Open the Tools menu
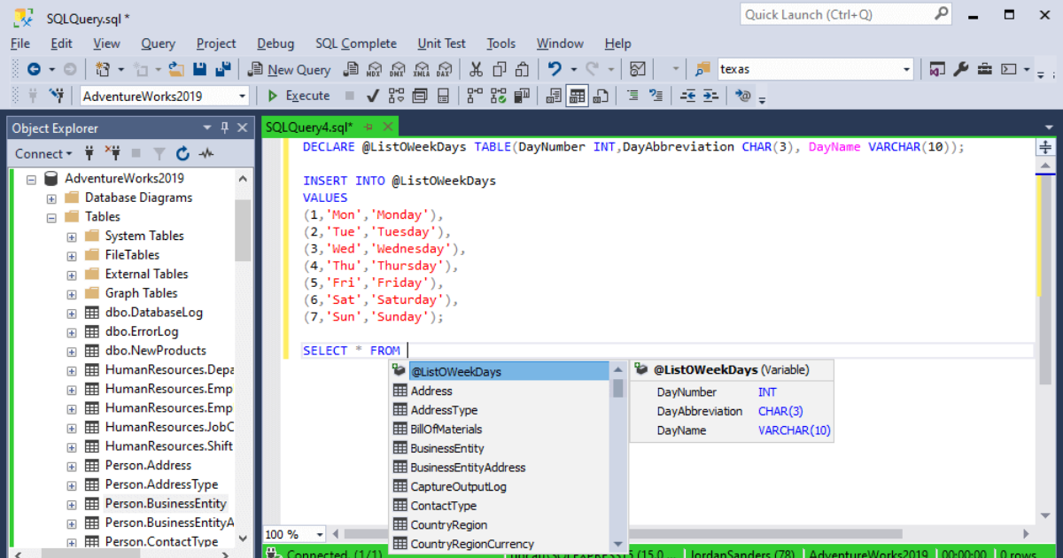The height and width of the screenshot is (558, 1063). 501,43
